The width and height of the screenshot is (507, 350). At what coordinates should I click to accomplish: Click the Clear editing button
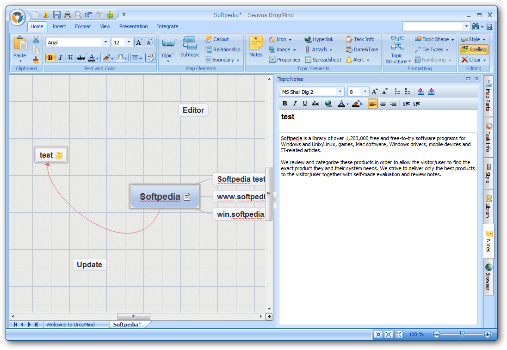[x=474, y=60]
